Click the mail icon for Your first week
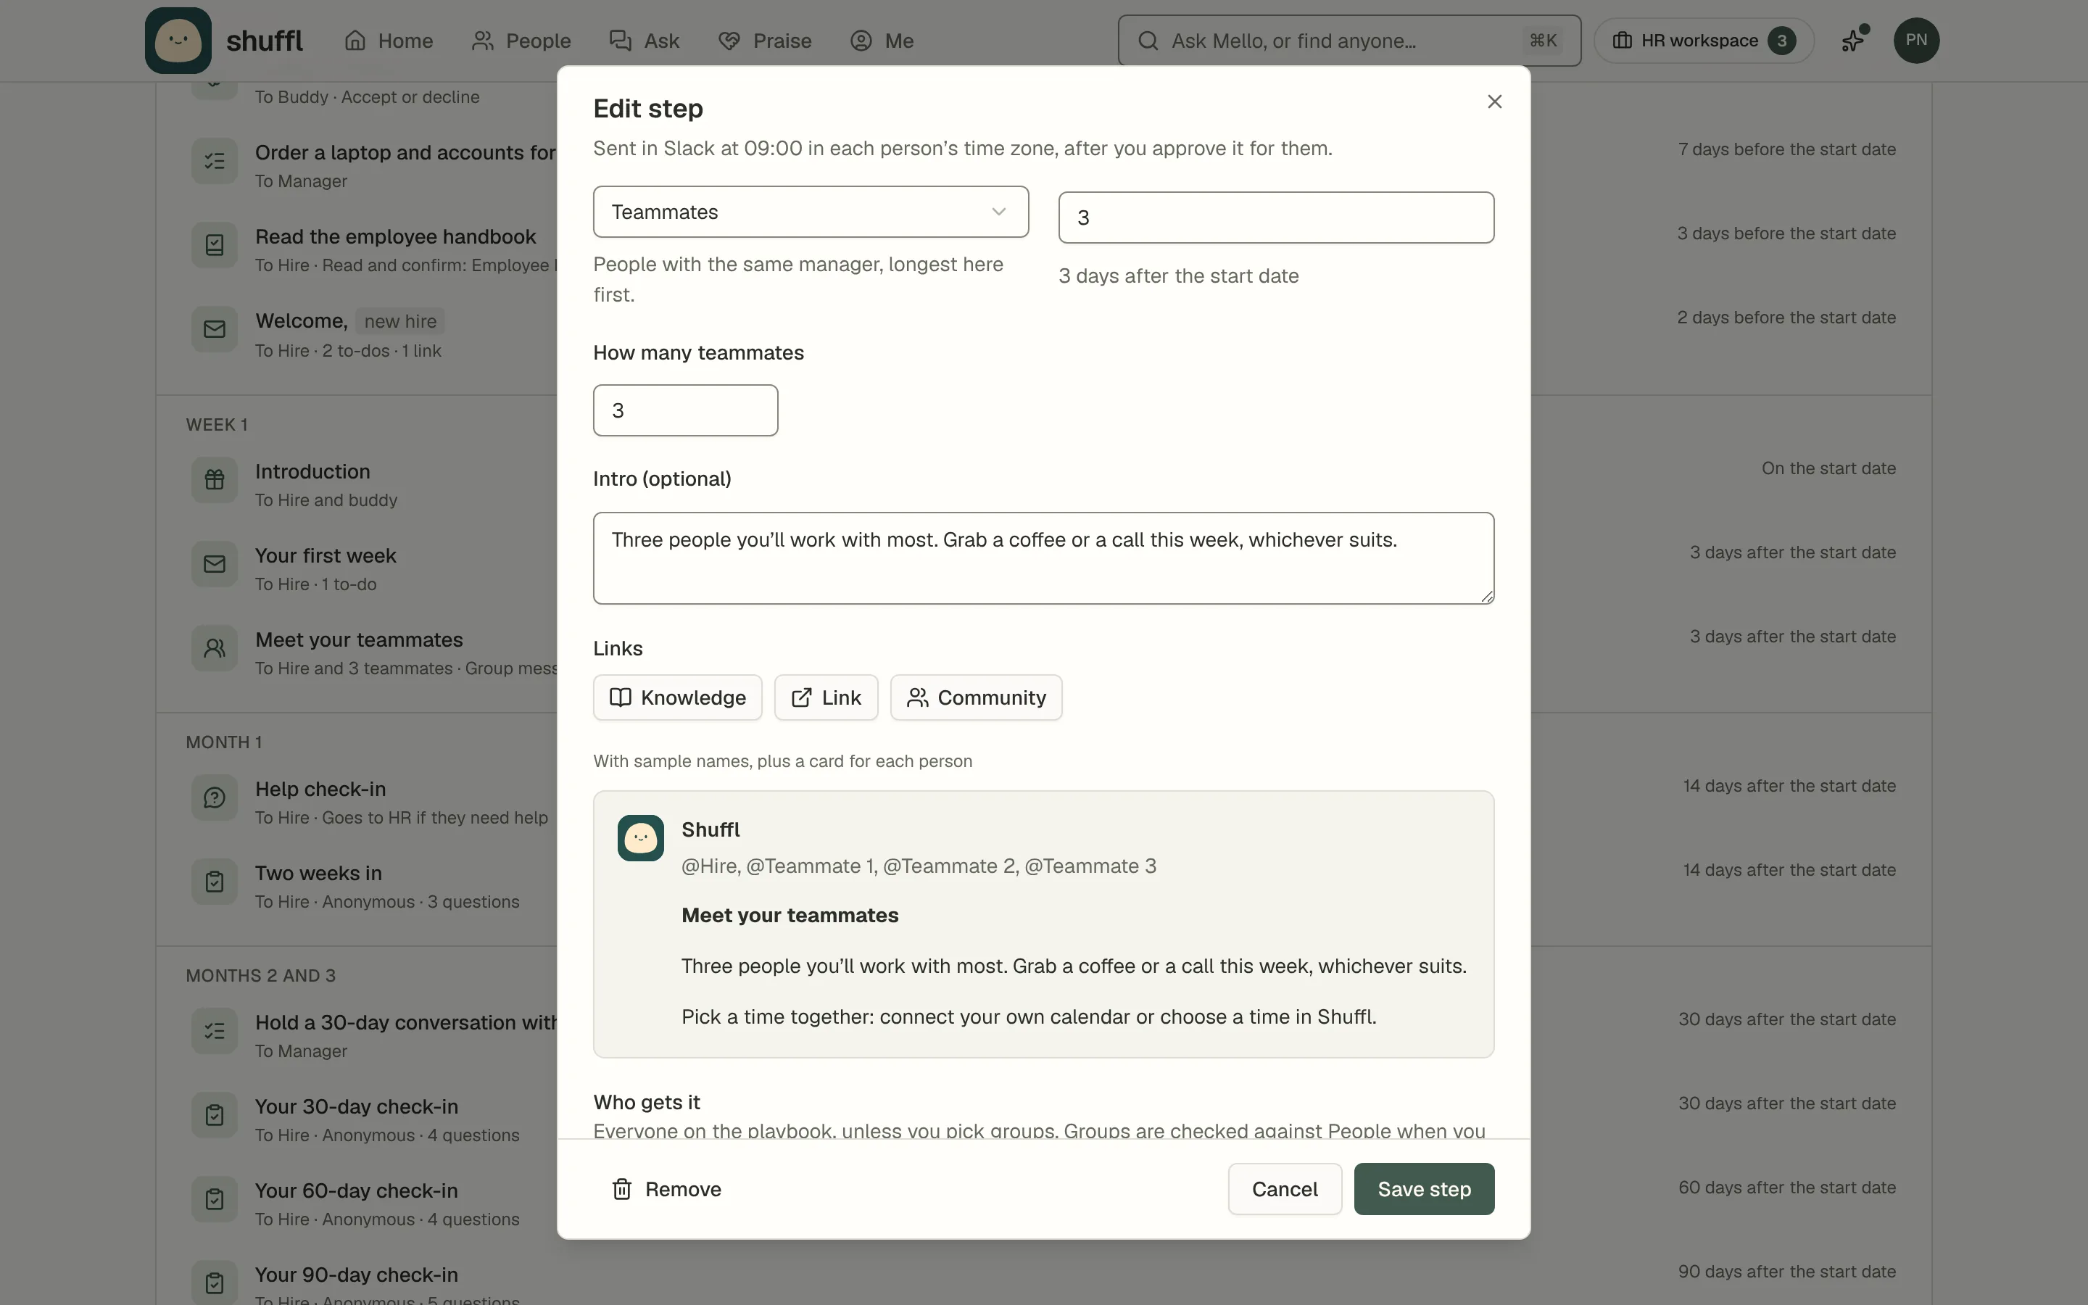 click(x=214, y=565)
